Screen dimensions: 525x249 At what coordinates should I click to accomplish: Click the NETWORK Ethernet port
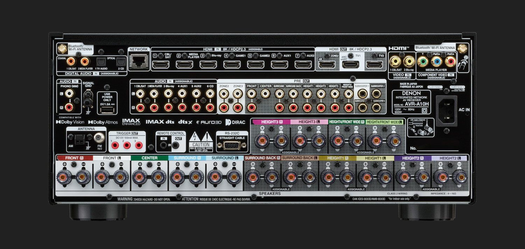[139, 62]
